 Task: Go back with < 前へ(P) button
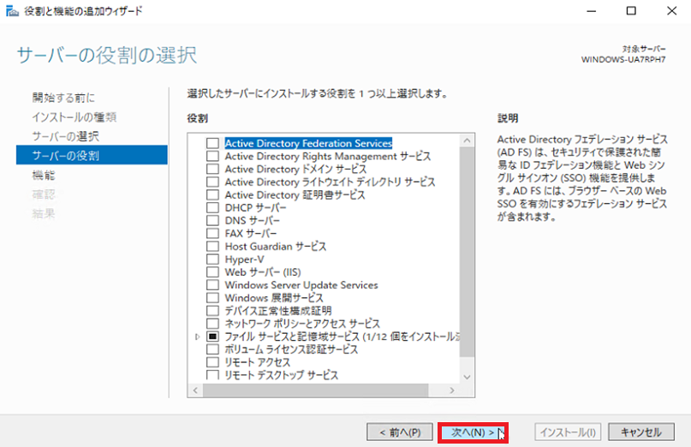click(400, 432)
